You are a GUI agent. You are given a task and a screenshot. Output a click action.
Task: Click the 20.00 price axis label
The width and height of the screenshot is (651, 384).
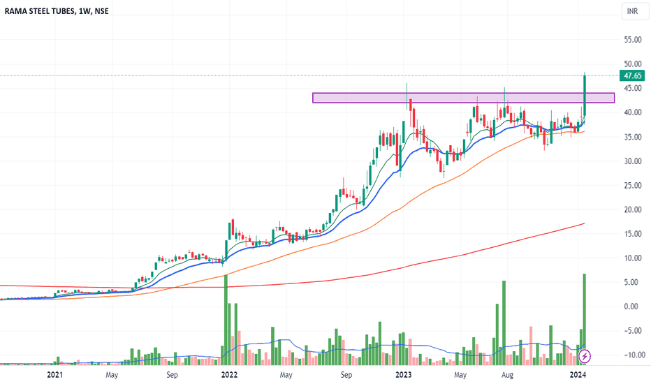633,209
